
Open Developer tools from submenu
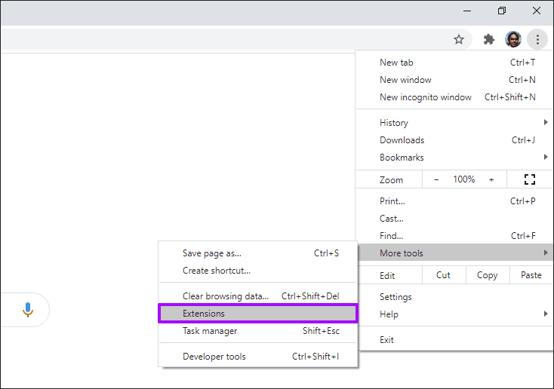coord(258,357)
